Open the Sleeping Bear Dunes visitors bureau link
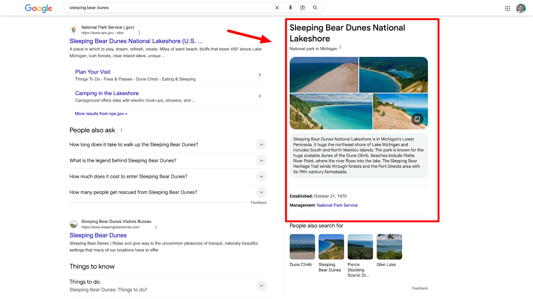 click(98, 235)
